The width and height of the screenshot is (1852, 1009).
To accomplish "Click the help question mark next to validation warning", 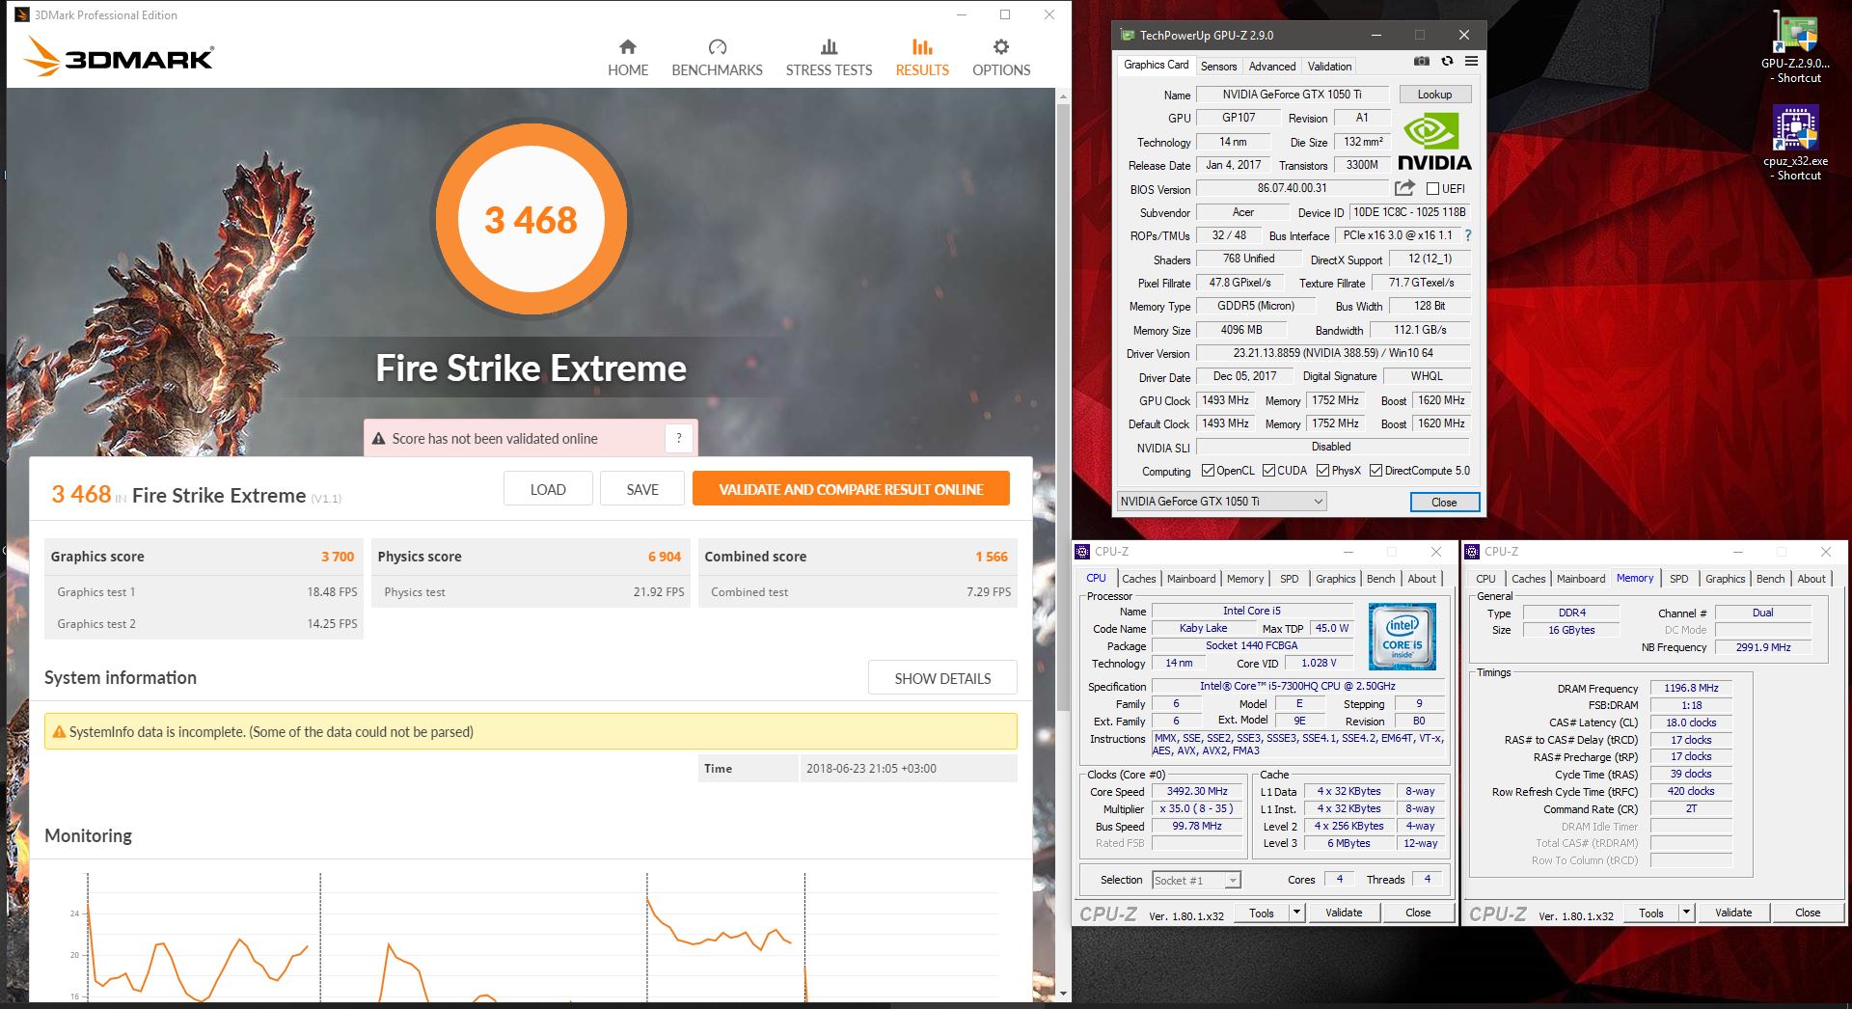I will coord(679,438).
